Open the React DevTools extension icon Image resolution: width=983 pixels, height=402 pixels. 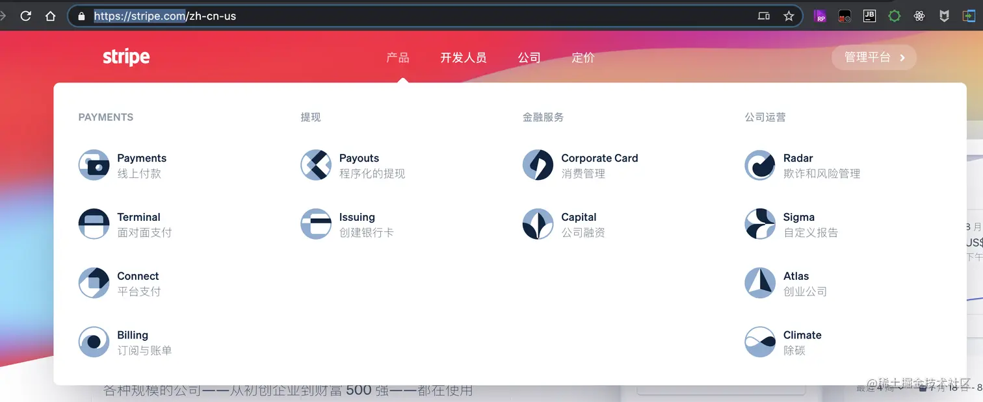919,16
